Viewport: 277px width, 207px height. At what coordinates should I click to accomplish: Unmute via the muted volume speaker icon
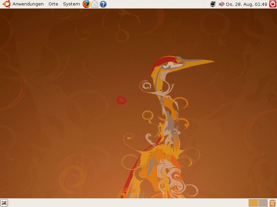click(x=222, y=4)
